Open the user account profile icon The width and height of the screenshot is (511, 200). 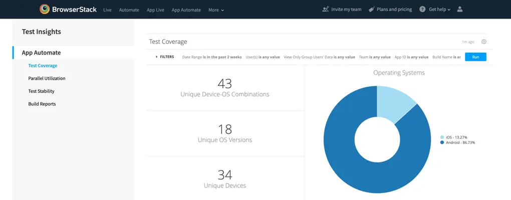[460, 10]
